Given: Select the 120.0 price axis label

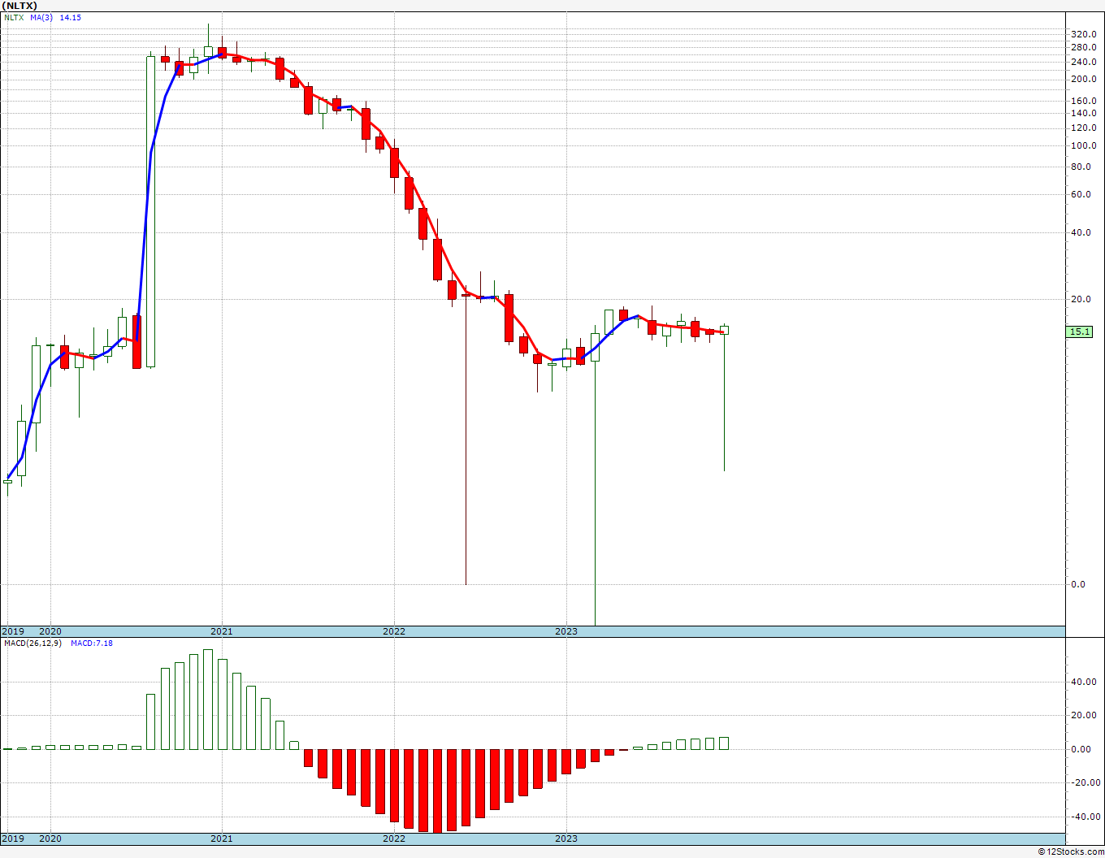Looking at the screenshot, I should [x=1083, y=128].
